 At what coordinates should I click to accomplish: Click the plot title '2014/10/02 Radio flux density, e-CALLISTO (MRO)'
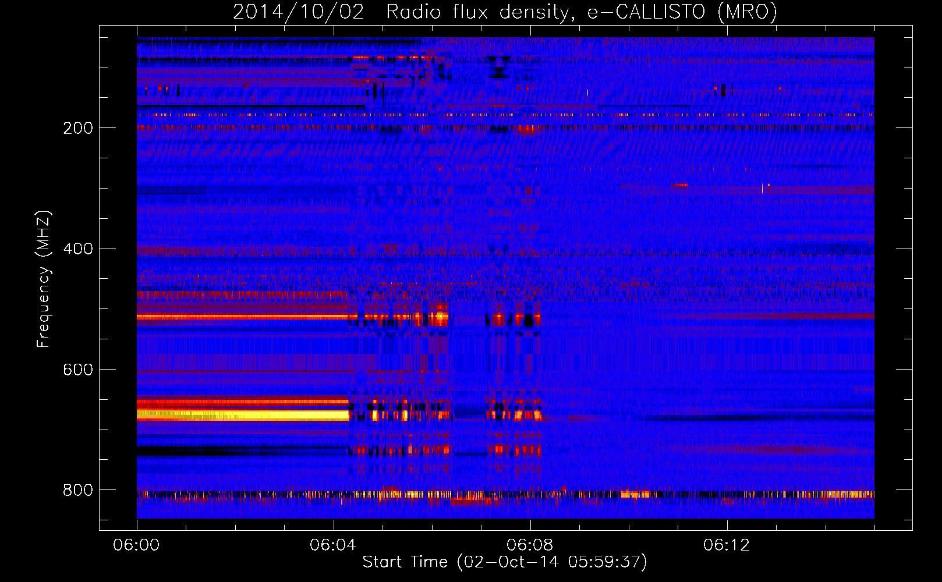pyautogui.click(x=505, y=12)
